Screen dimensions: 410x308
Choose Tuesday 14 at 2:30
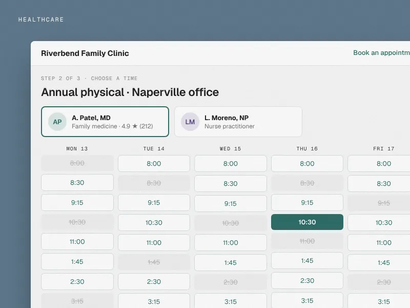pos(154,281)
